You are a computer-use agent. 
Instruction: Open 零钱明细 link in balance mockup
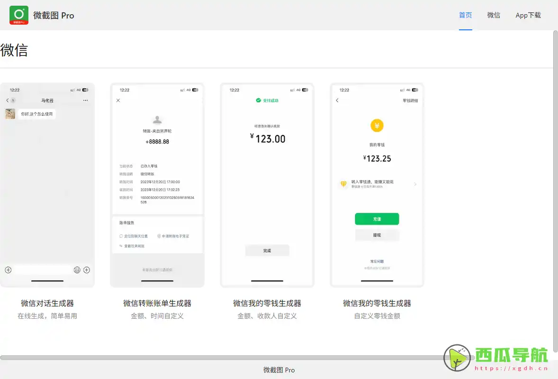(410, 100)
